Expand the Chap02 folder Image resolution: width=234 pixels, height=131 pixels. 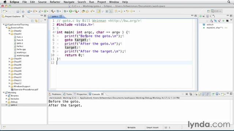click(x=10, y=31)
